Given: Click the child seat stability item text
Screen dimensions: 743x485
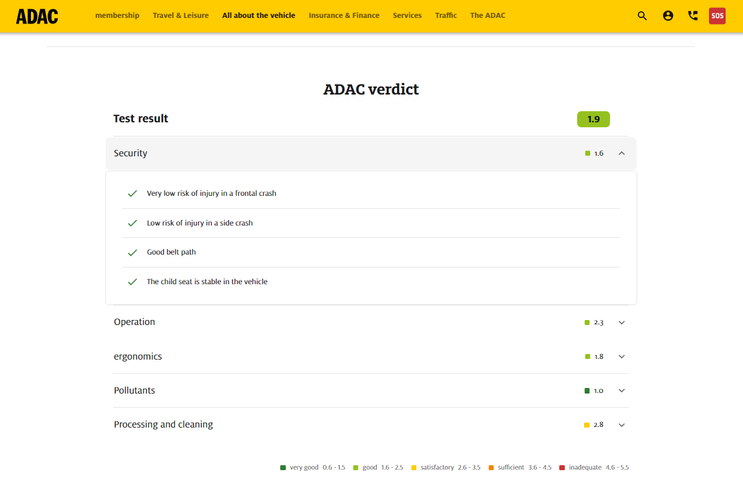Looking at the screenshot, I should point(207,282).
